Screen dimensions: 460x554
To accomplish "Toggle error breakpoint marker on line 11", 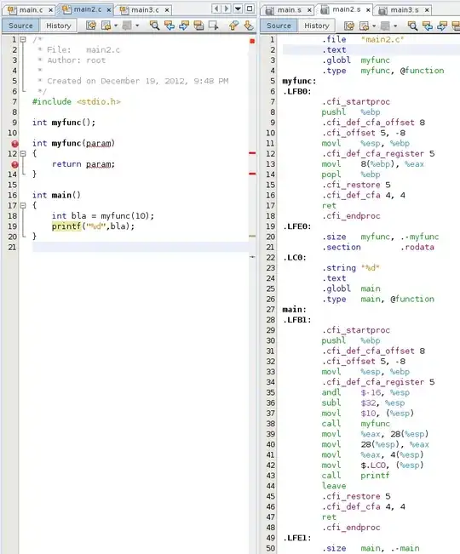I will click(x=14, y=144).
